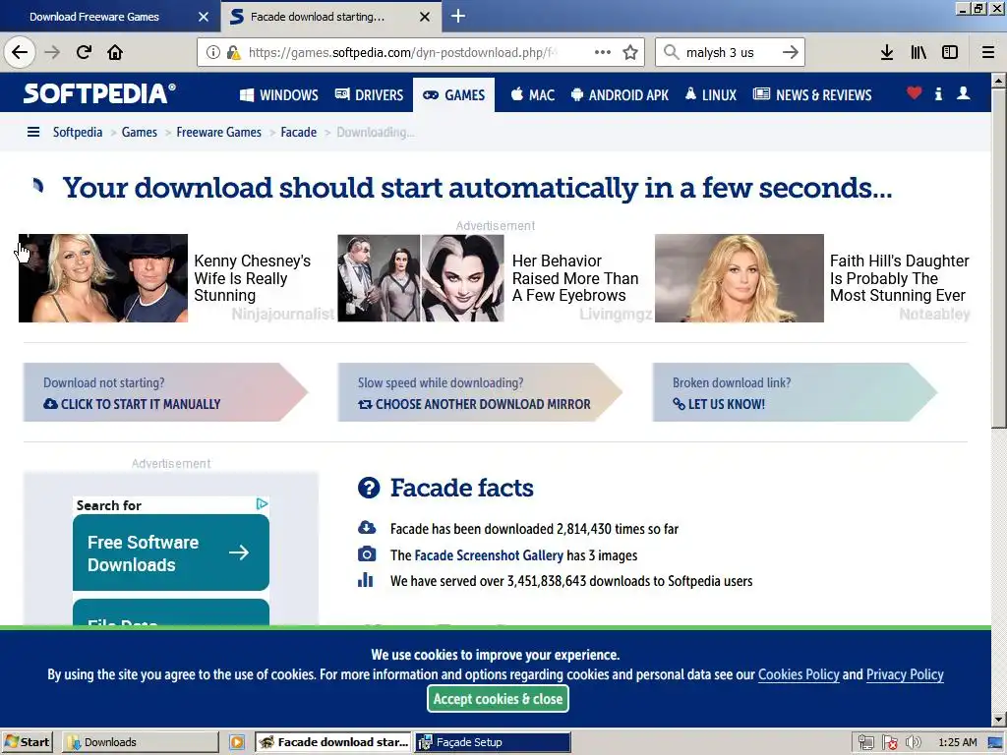This screenshot has height=755, width=1007.
Task: Expand the breadcrumb hamburger menu
Action: [x=33, y=133]
